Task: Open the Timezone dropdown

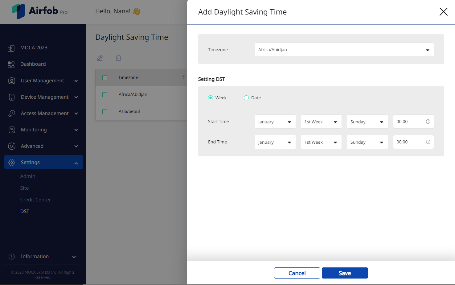Action: (344, 50)
